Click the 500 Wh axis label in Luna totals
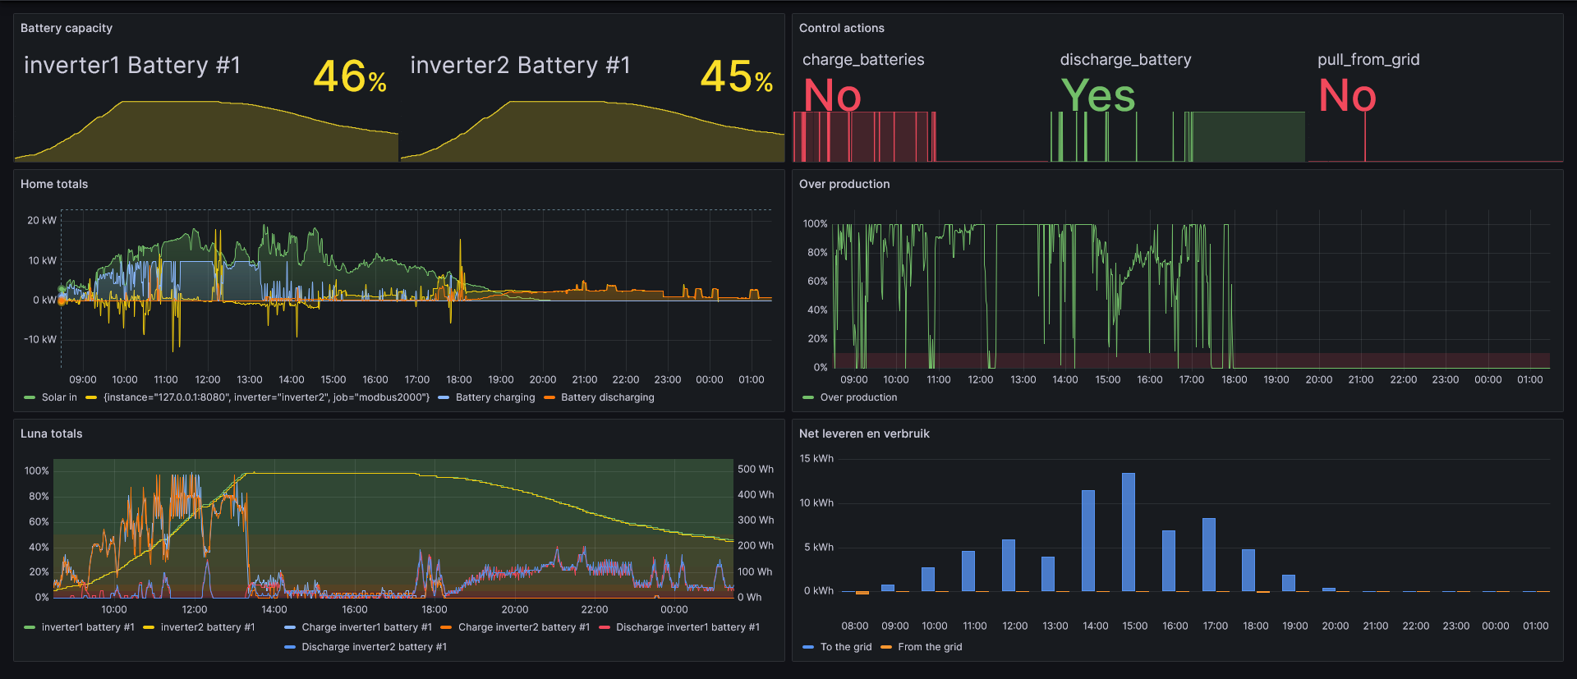This screenshot has height=679, width=1577. (756, 470)
